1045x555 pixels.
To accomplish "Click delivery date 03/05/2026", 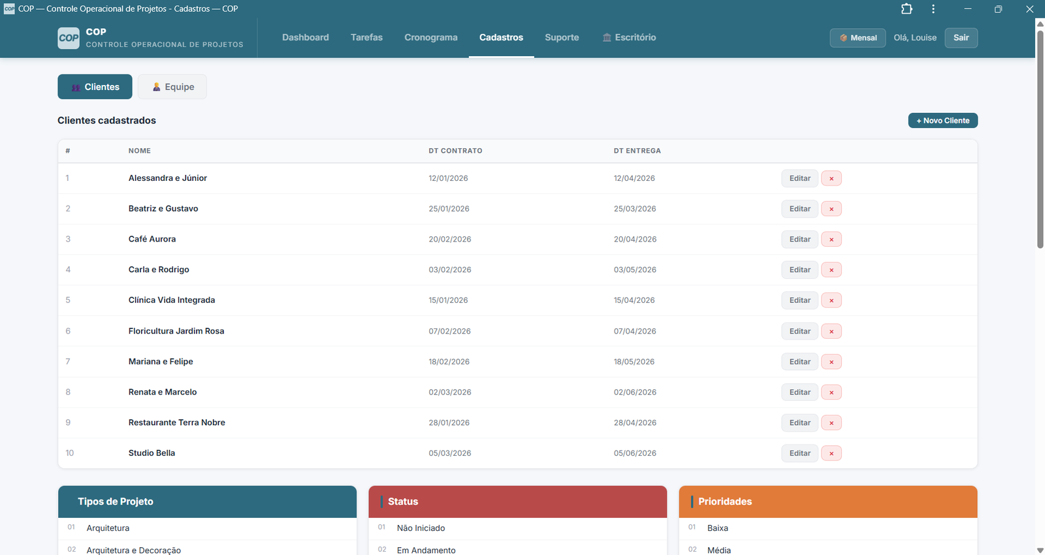I will click(x=635, y=270).
